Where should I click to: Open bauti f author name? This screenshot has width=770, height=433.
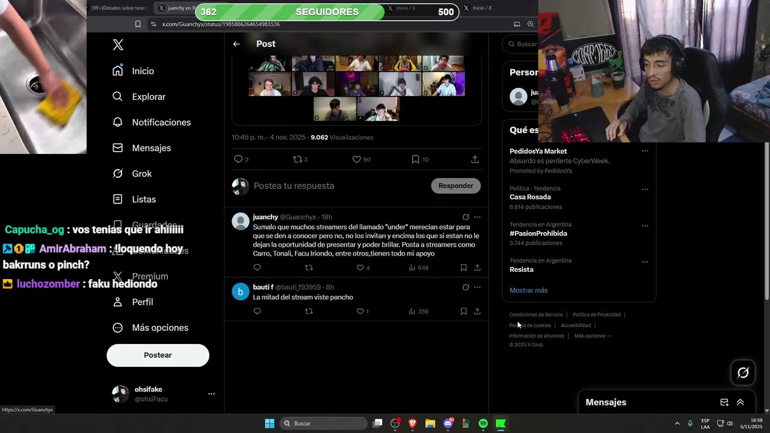(x=263, y=287)
